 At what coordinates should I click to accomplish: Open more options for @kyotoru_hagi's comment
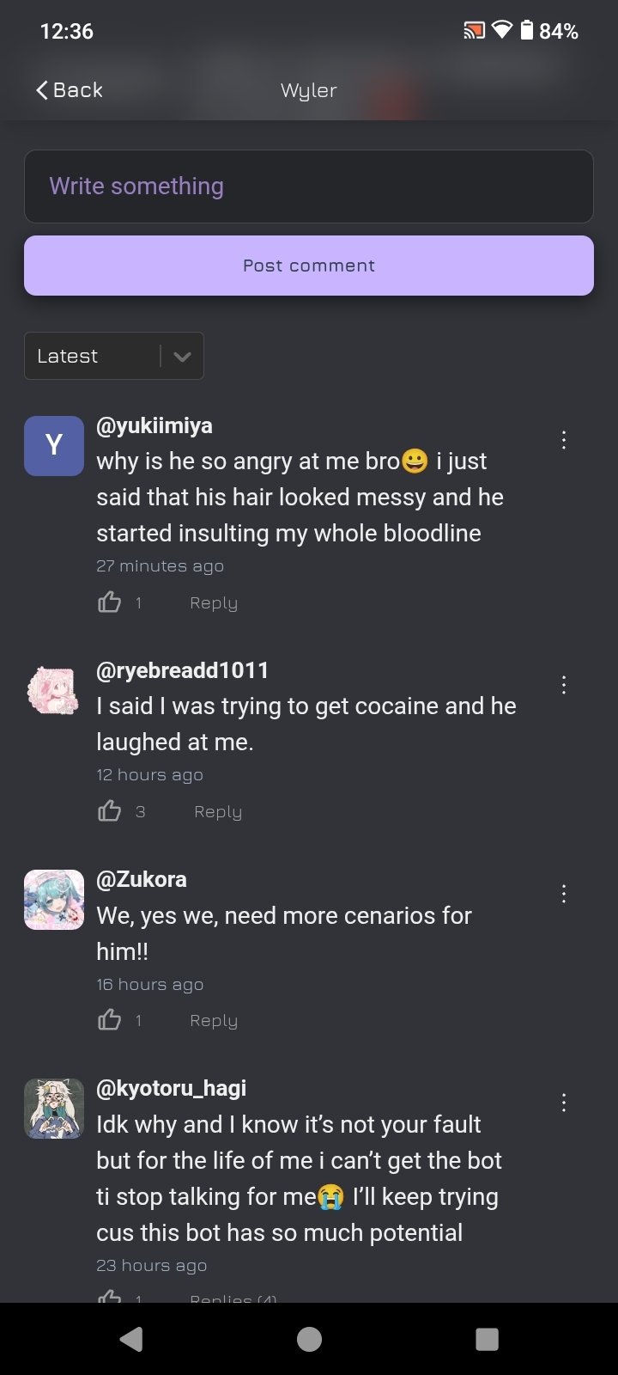(x=564, y=1103)
